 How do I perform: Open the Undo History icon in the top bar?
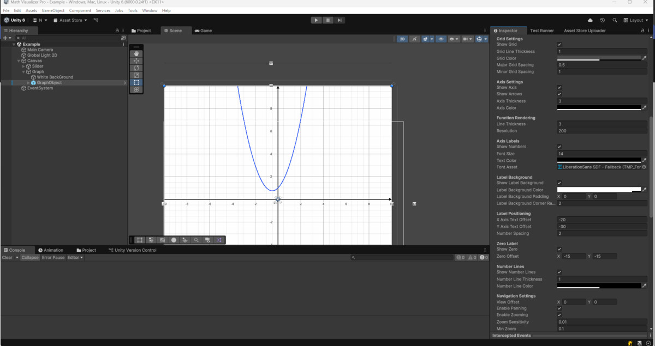pos(602,20)
